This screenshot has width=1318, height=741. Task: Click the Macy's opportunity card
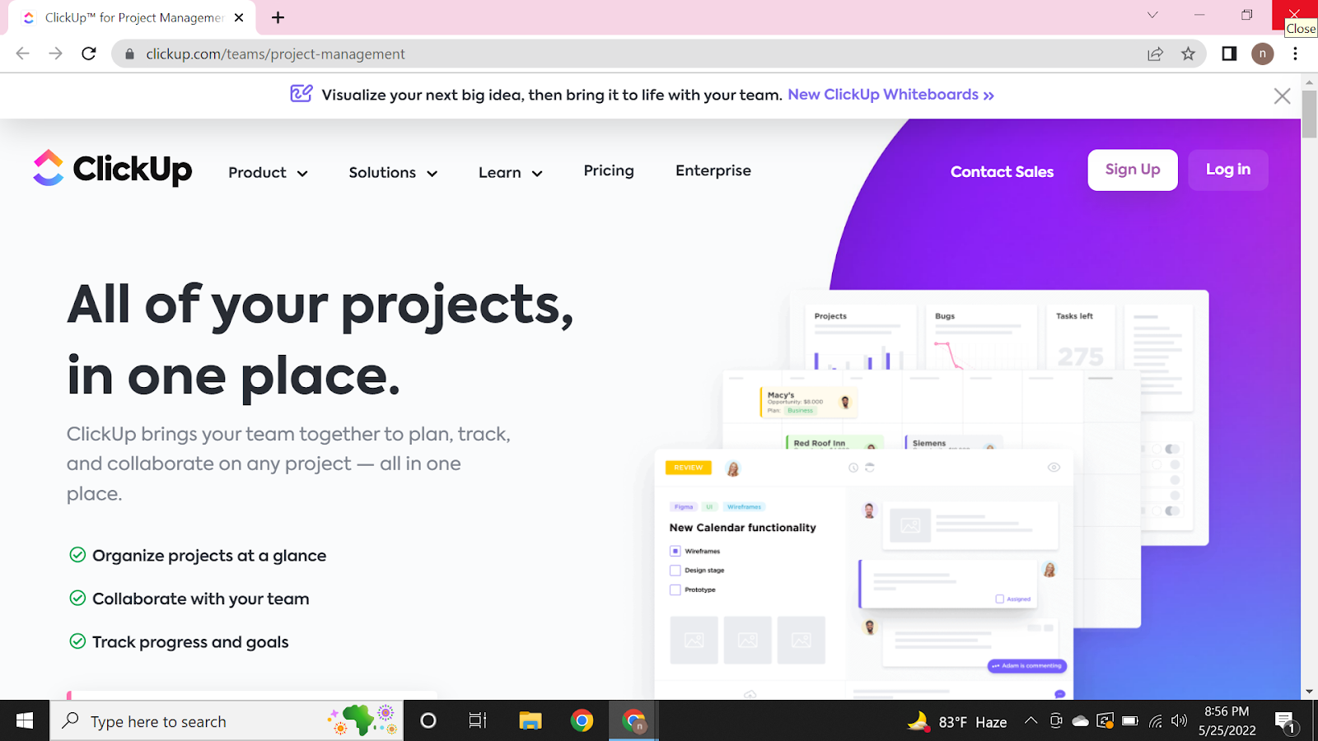pyautogui.click(x=808, y=403)
